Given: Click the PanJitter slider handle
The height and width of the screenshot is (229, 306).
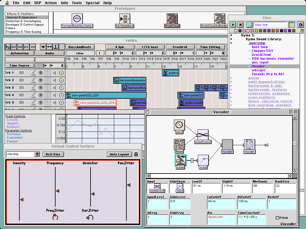Looking at the screenshot, I should [128, 185].
